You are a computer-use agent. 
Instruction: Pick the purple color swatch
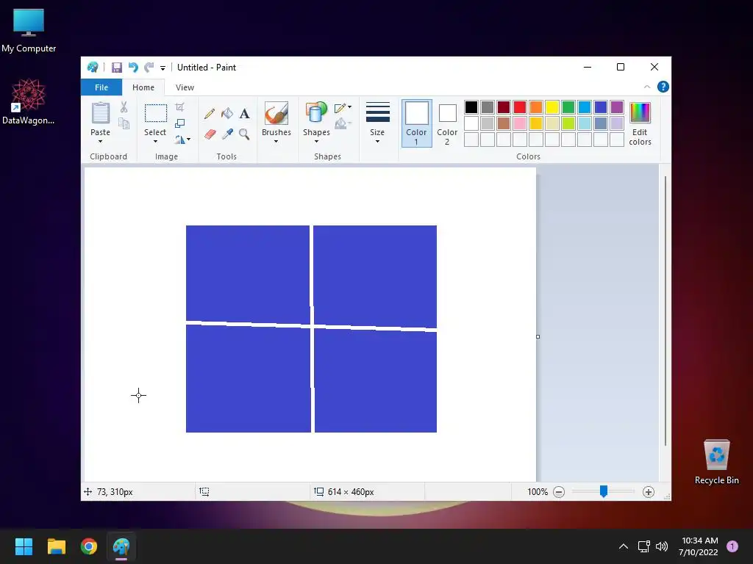click(617, 107)
